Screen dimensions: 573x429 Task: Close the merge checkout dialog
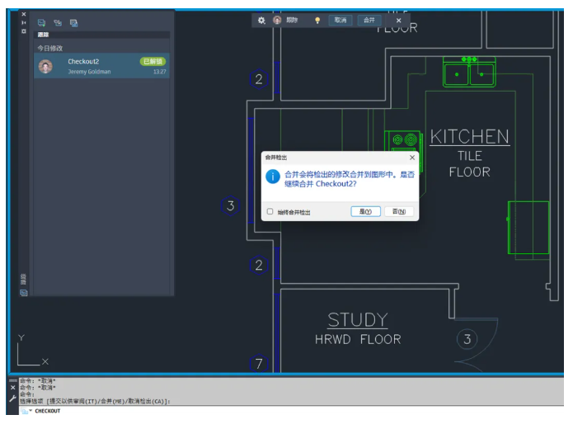[411, 157]
